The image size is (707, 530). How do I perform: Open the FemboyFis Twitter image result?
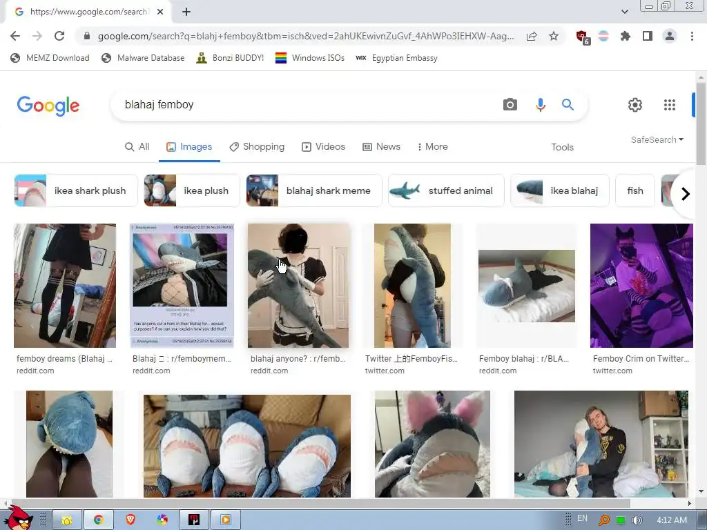click(412, 286)
